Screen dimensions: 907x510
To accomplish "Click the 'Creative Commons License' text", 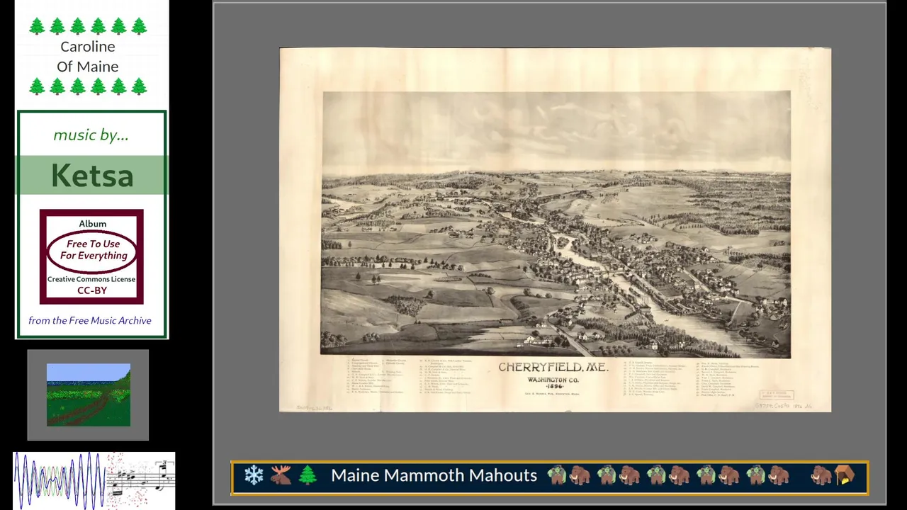I will [x=91, y=279].
